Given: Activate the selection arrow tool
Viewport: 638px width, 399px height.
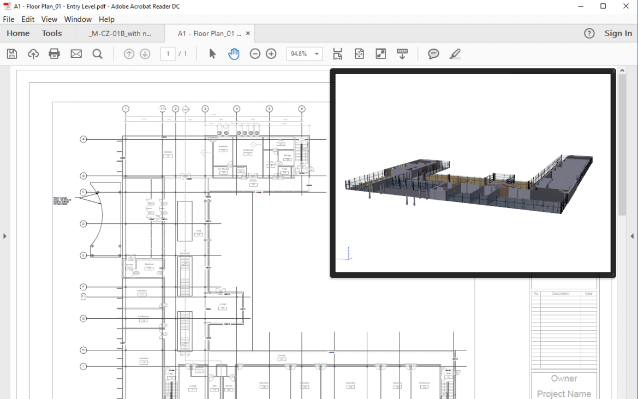Looking at the screenshot, I should coord(212,54).
